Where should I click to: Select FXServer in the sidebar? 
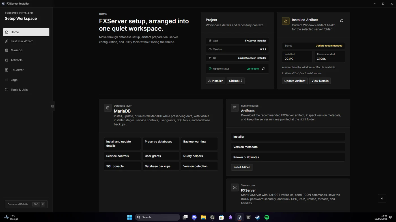(x=26, y=70)
